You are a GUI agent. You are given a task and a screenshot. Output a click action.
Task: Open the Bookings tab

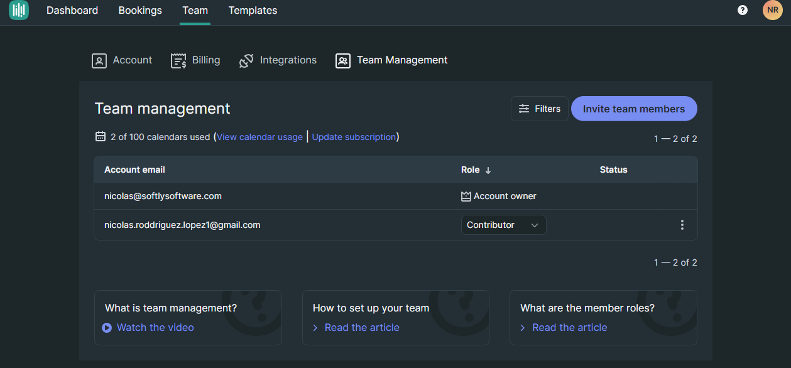(x=140, y=10)
